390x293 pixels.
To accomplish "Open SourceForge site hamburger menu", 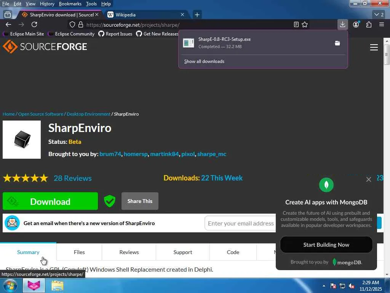I will point(374,47).
